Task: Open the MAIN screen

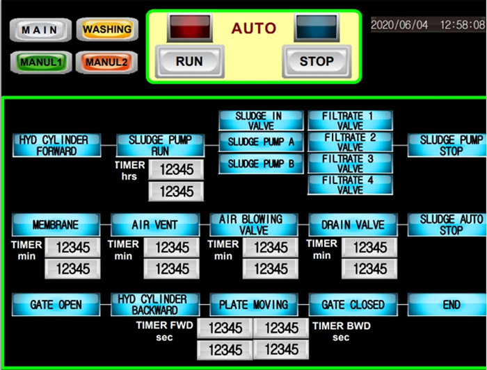Action: 39,31
